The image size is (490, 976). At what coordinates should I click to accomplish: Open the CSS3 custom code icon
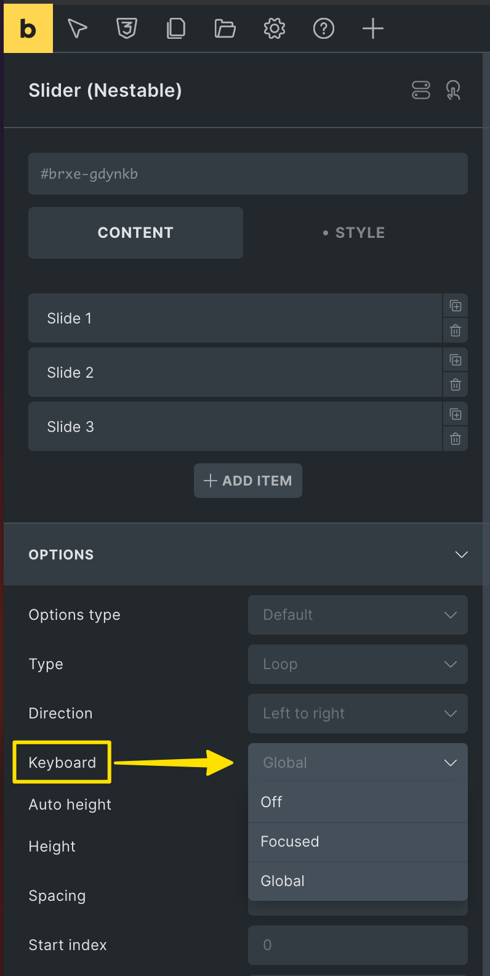pyautogui.click(x=127, y=28)
